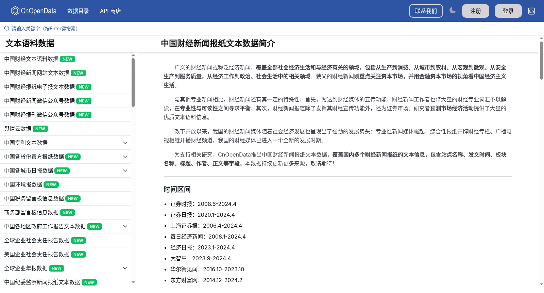
Task: Click sidebar scrollbar up arrow
Action: click(x=133, y=55)
